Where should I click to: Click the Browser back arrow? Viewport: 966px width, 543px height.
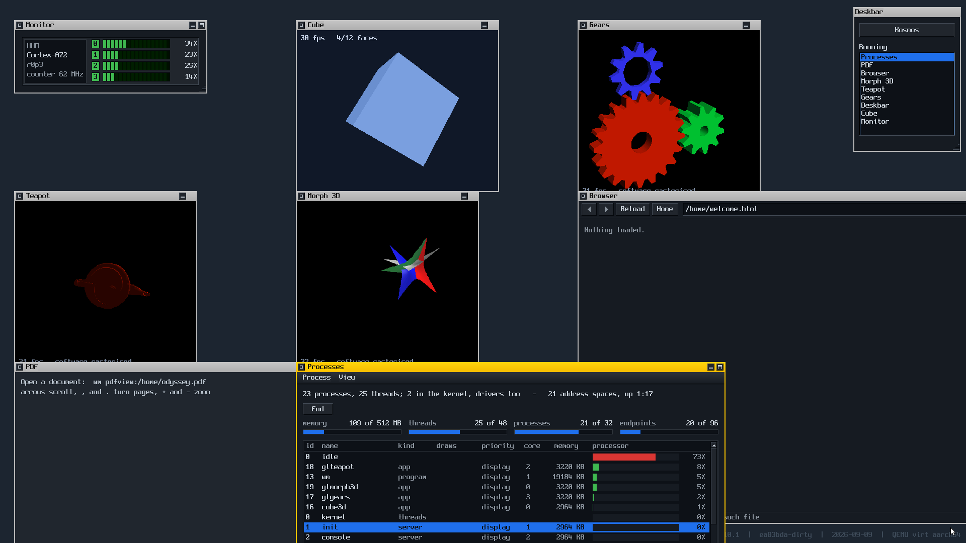[x=589, y=209]
